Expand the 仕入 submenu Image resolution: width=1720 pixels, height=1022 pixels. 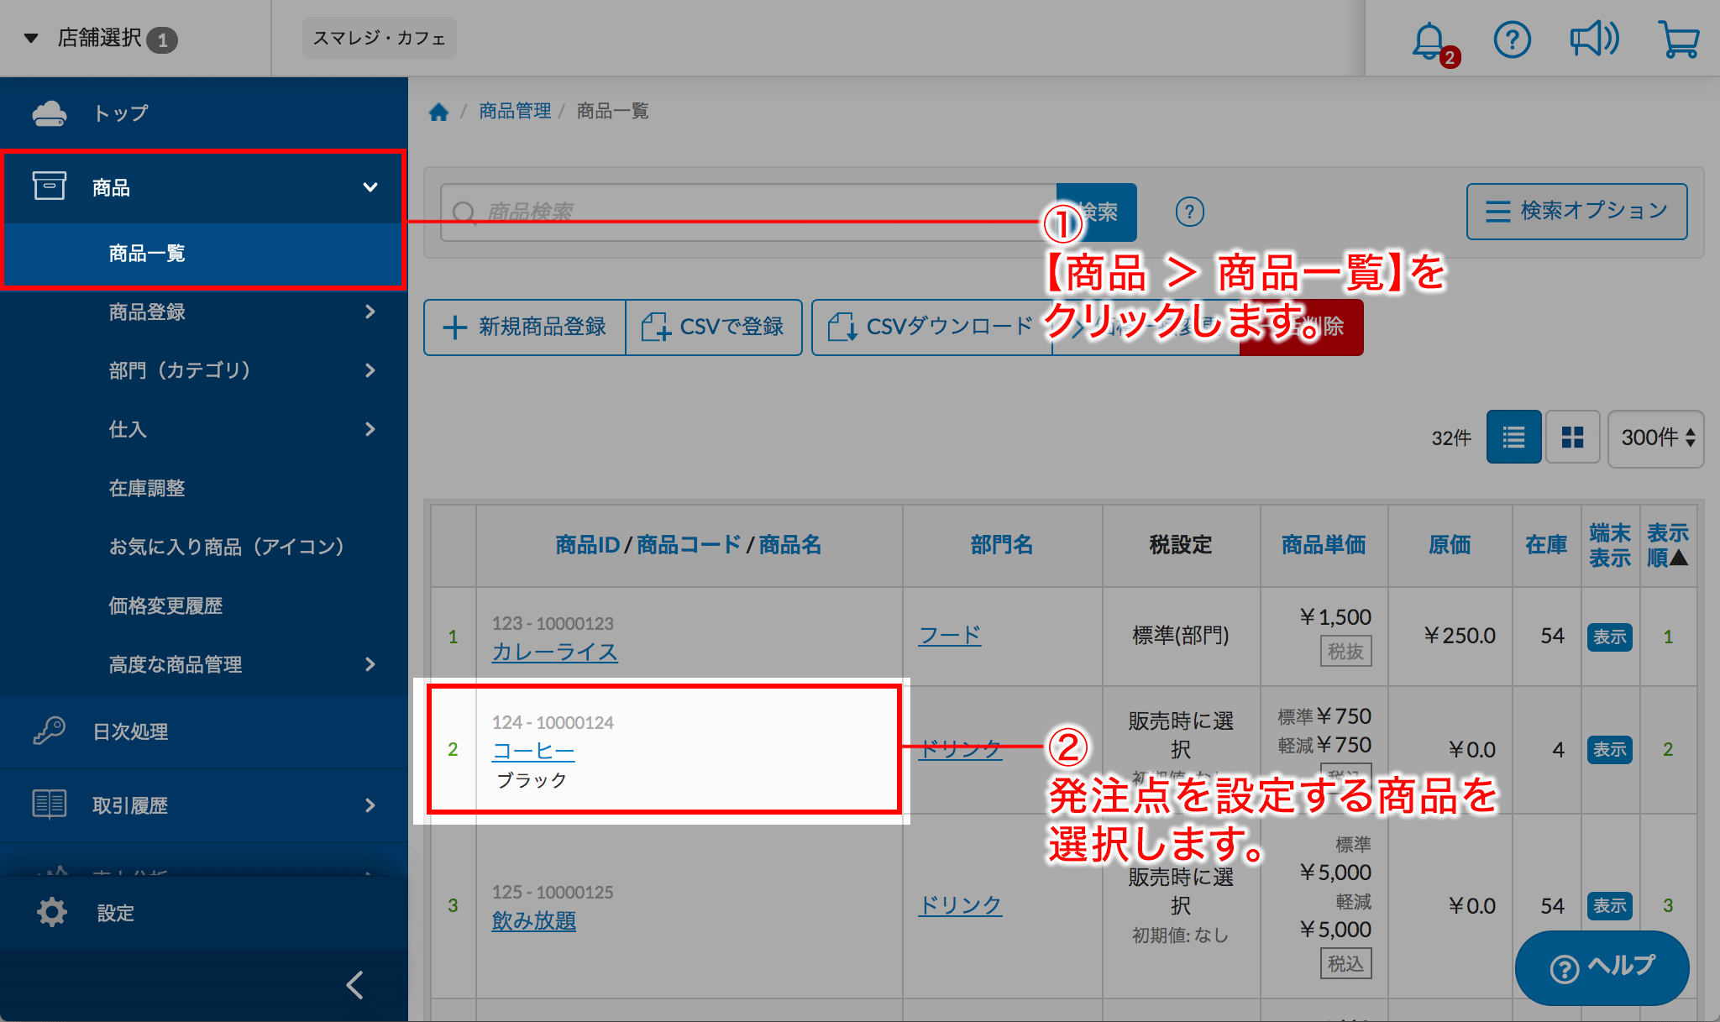click(370, 429)
